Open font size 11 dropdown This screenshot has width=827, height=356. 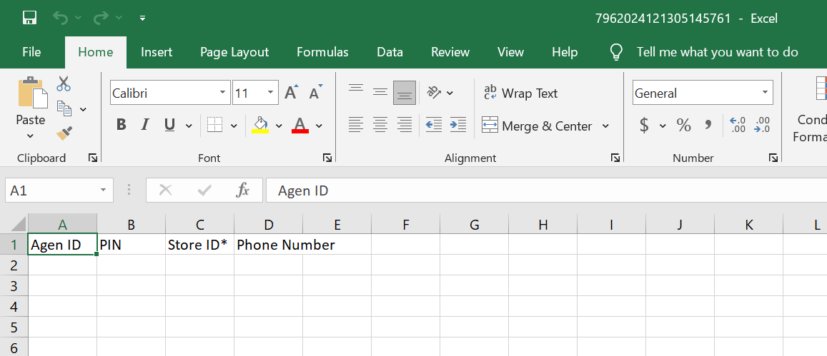click(271, 93)
